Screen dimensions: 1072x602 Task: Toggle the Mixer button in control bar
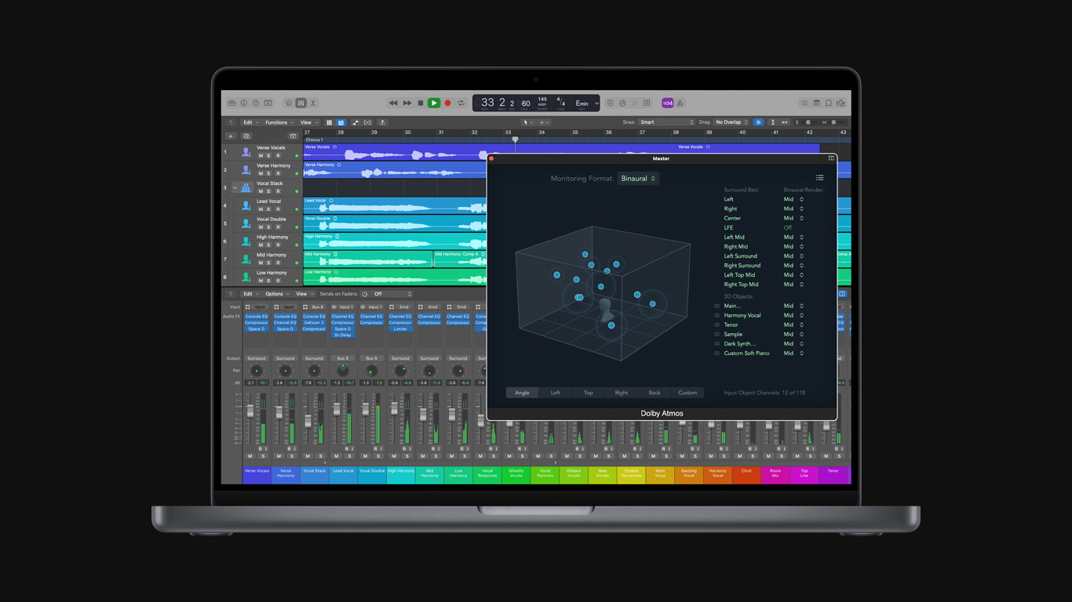click(301, 103)
